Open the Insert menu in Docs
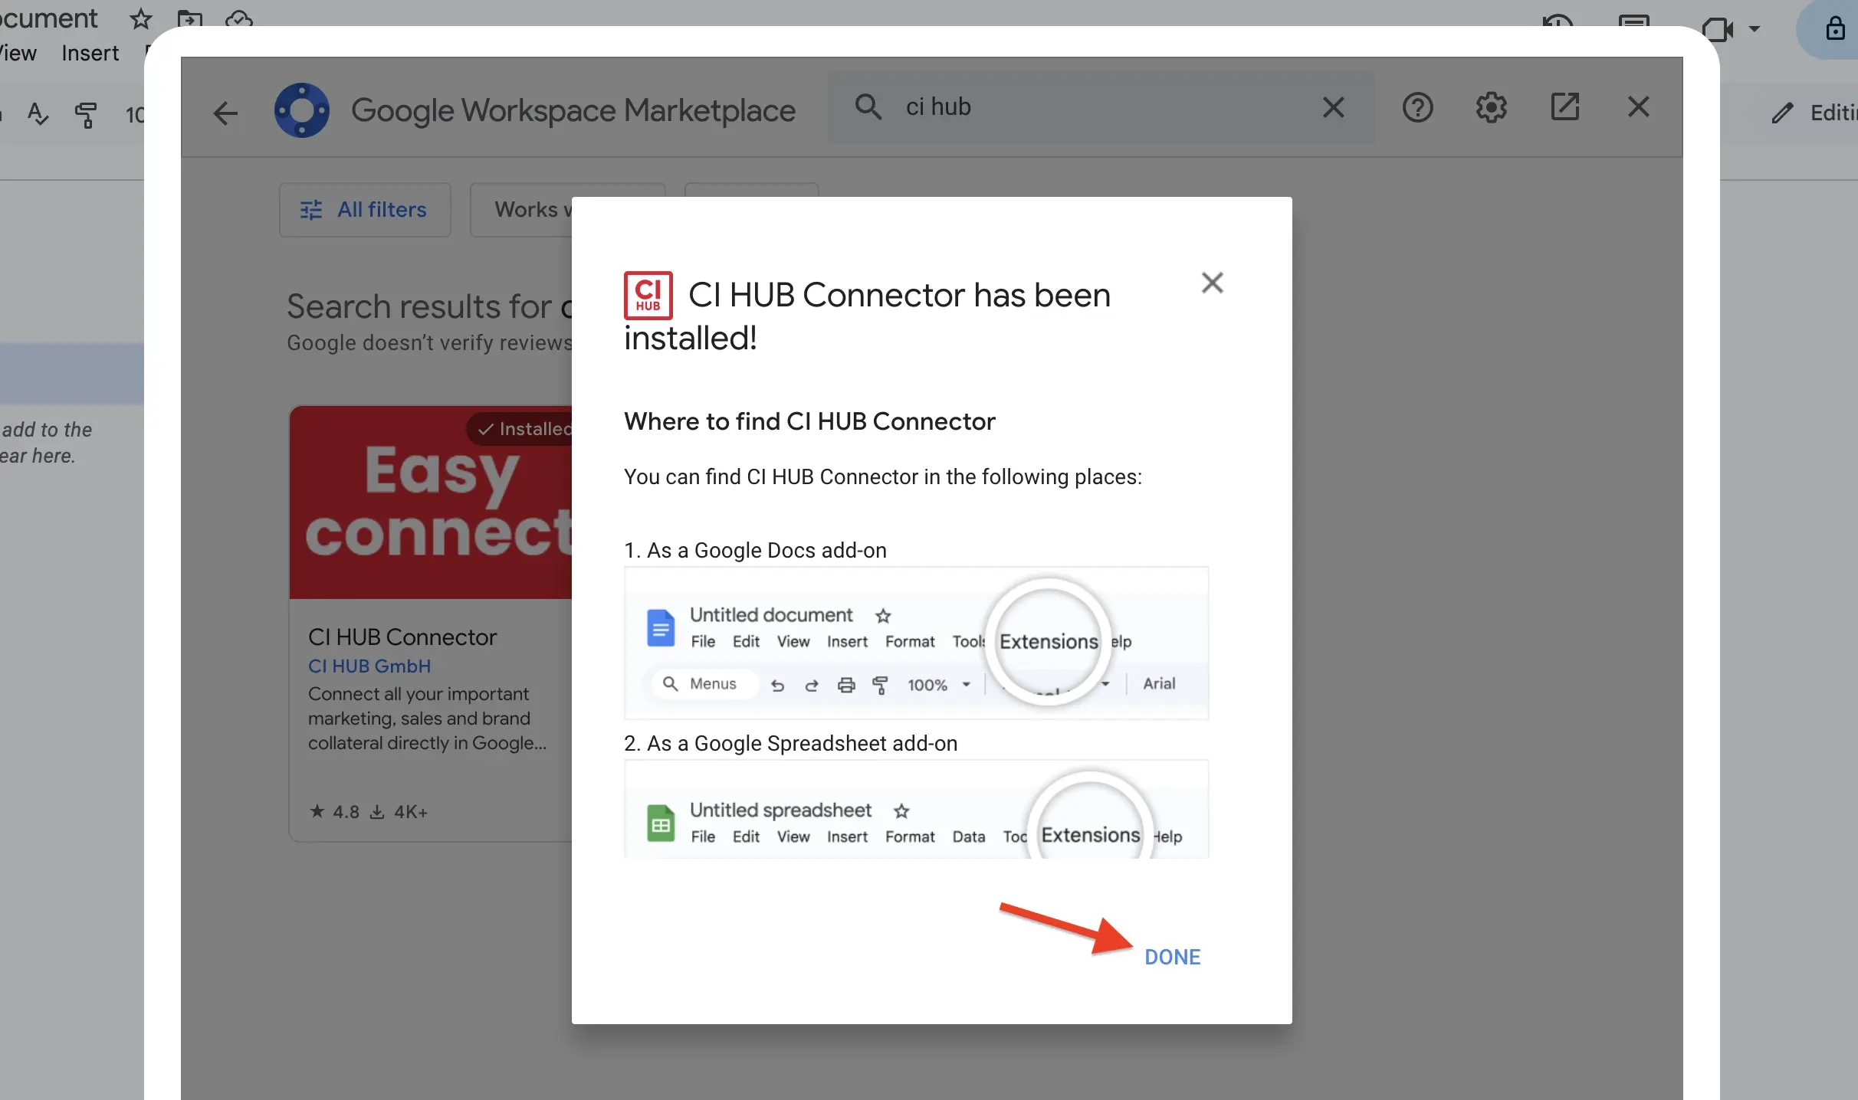This screenshot has height=1100, width=1858. coord(90,53)
